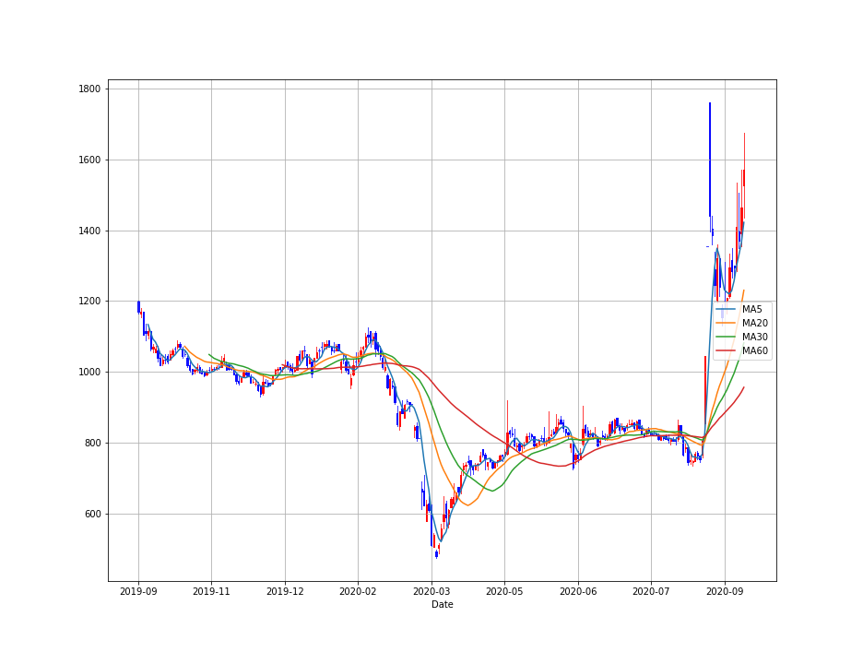
Task: Click the 1800 y-axis tick label
Action: coord(89,89)
